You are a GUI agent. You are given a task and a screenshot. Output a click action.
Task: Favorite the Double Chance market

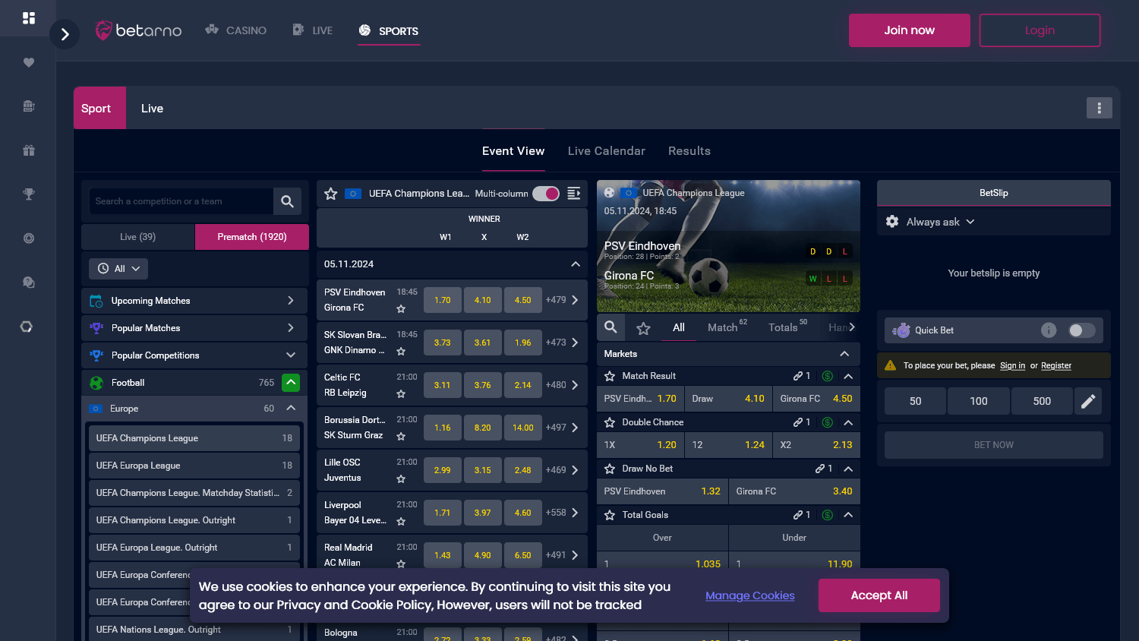609,422
